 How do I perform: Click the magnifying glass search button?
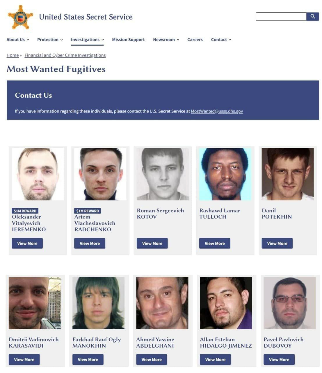[313, 16]
